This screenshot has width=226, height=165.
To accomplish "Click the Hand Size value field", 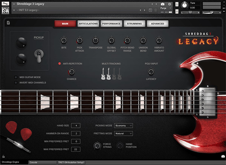I will (x=75, y=125).
